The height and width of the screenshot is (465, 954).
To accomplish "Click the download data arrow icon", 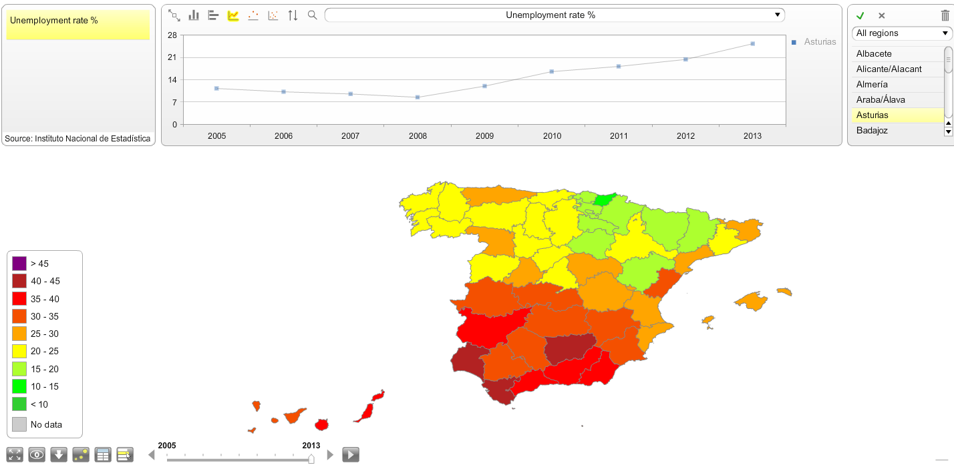I will [x=59, y=454].
